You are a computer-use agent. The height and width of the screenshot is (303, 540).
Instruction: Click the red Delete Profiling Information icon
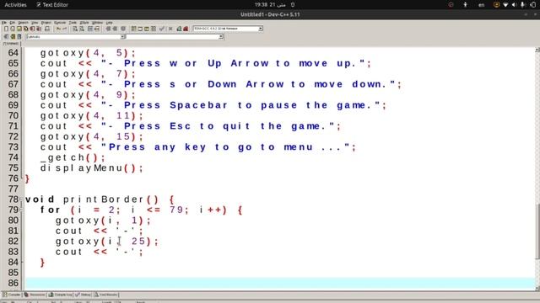click(186, 29)
